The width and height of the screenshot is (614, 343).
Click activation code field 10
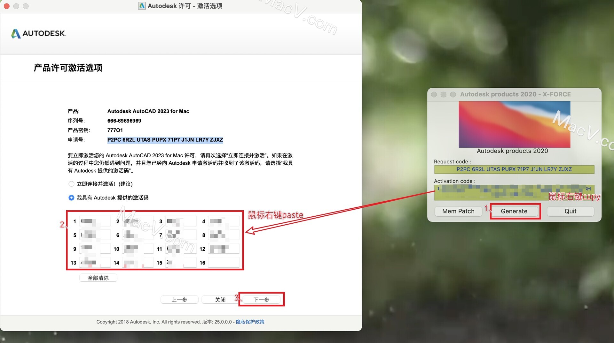(138, 249)
